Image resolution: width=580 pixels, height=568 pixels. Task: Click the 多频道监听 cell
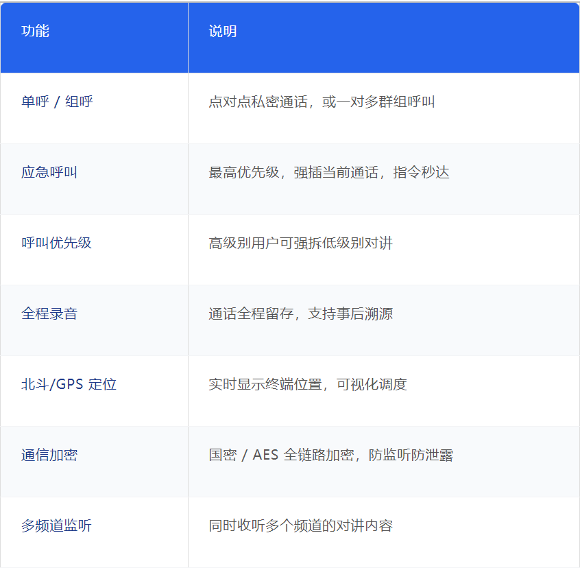(95, 532)
